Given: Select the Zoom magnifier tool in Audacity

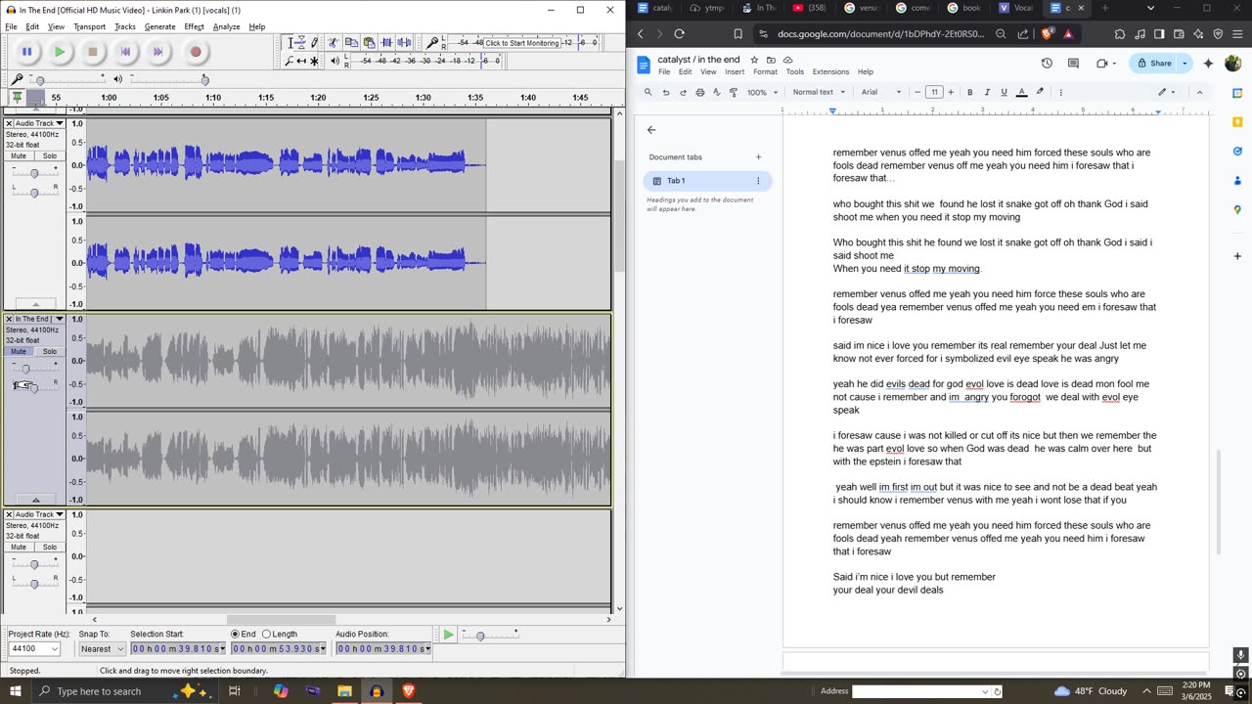Looking at the screenshot, I should tap(289, 61).
